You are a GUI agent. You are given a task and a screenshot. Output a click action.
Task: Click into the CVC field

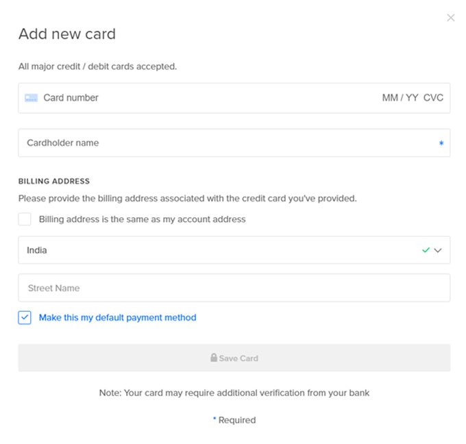coord(433,98)
